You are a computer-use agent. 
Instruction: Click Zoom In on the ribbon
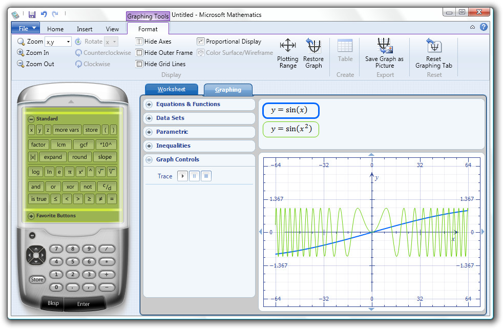33,53
